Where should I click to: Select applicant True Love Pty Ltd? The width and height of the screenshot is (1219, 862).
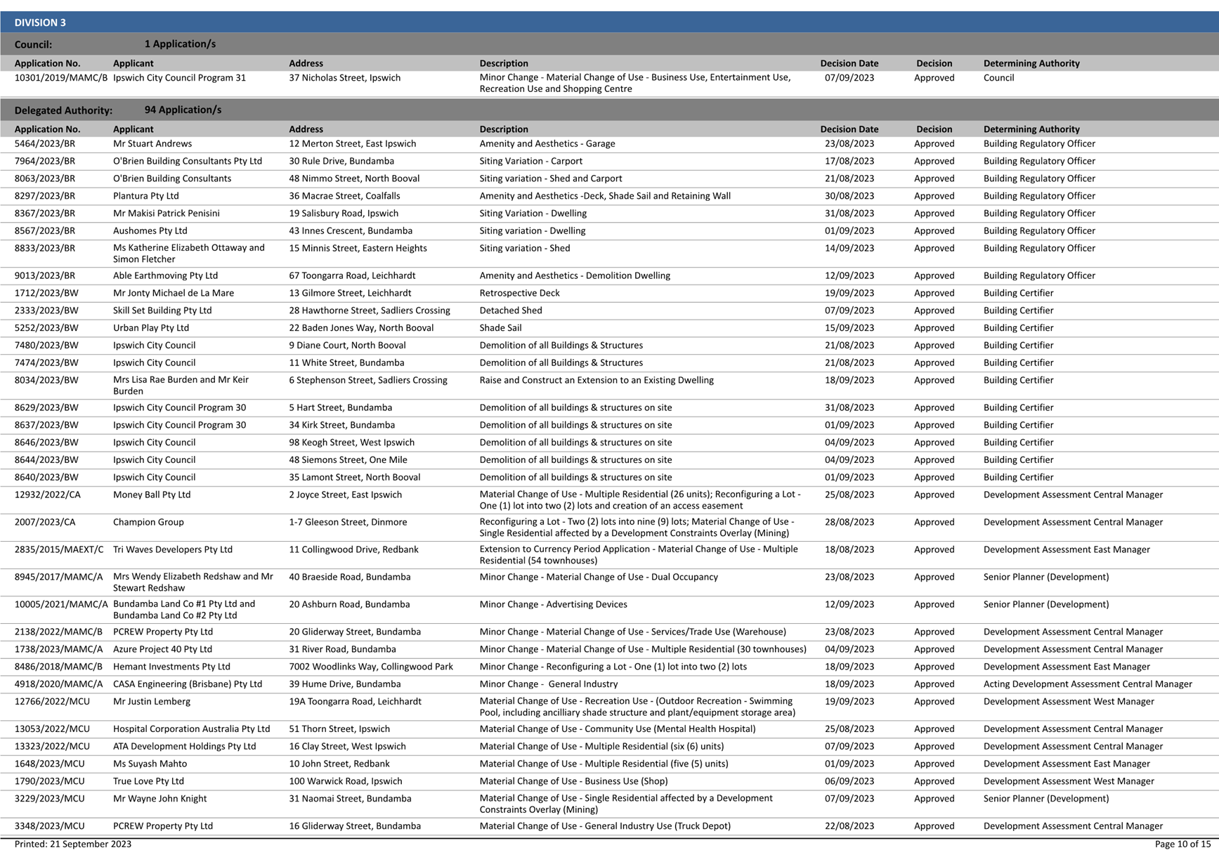click(x=148, y=782)
